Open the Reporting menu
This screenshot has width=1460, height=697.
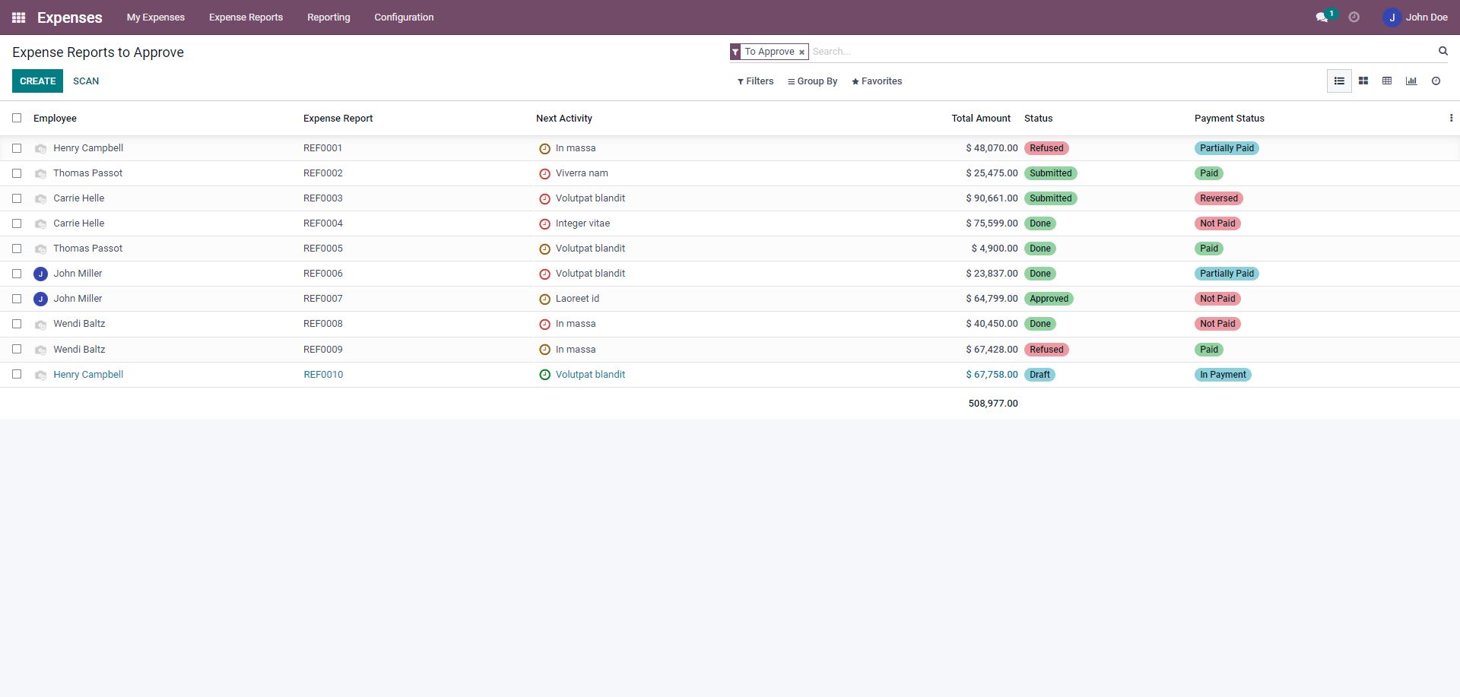pos(328,17)
